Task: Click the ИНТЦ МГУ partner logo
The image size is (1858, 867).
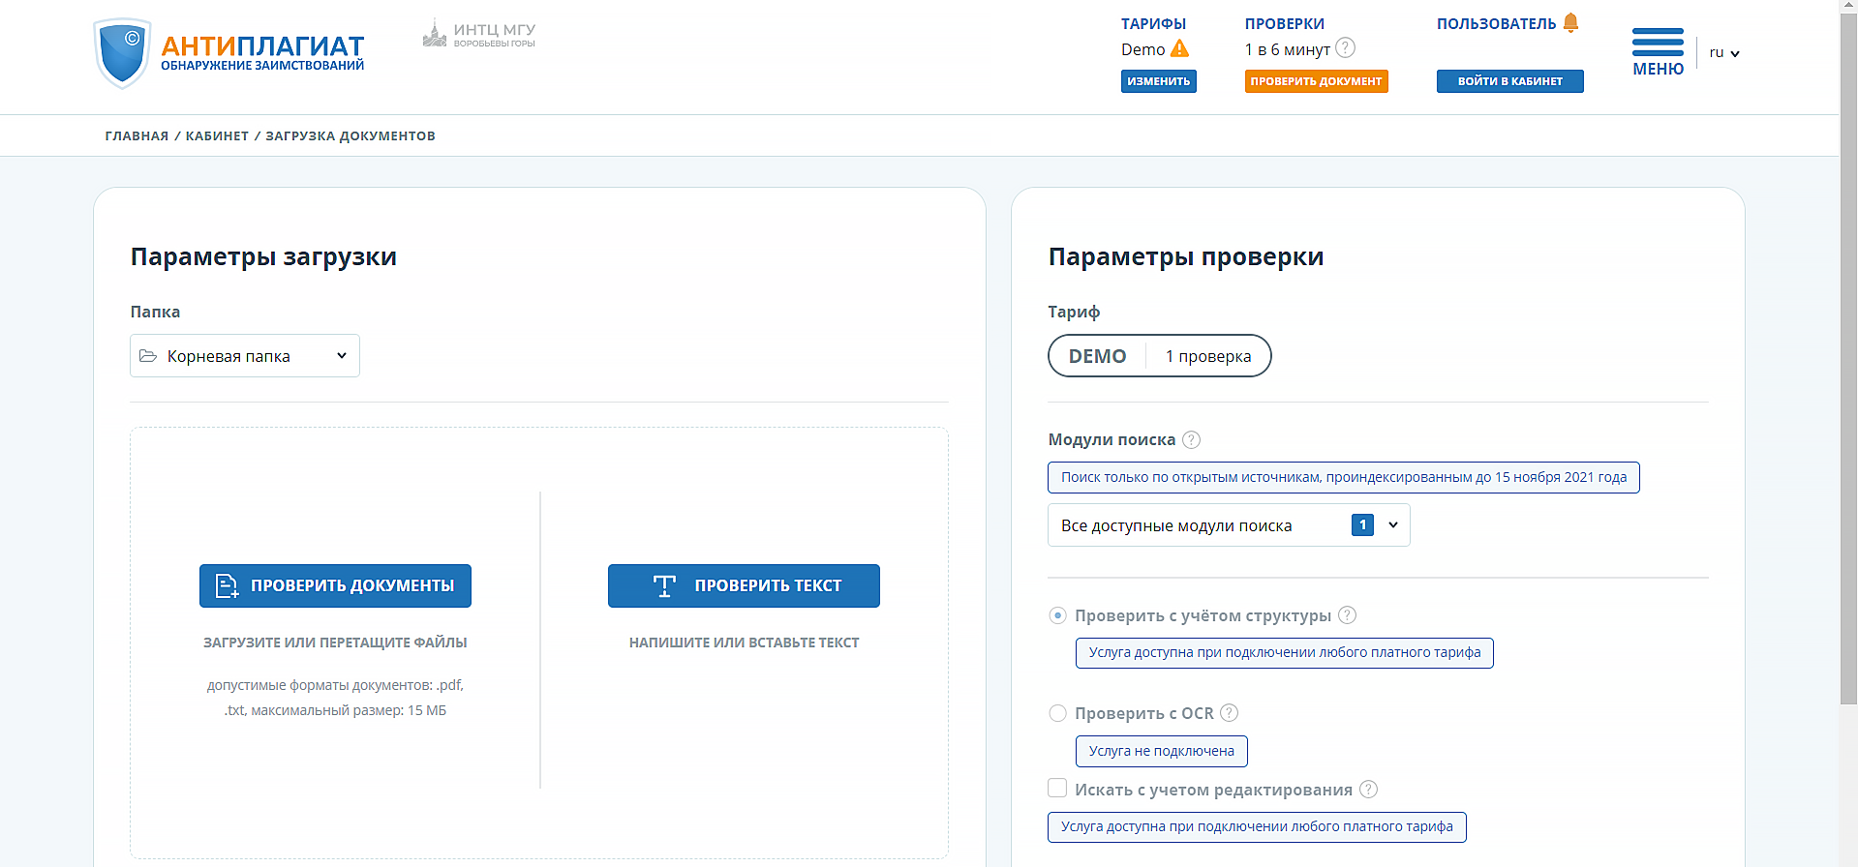Action: coord(479,35)
